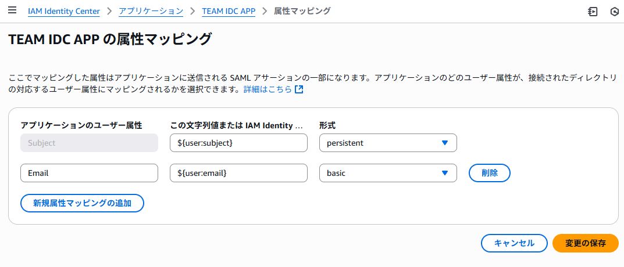This screenshot has height=267, width=624.
Task: Click the external link icon beside 詳細はこちら
Action: 299,90
